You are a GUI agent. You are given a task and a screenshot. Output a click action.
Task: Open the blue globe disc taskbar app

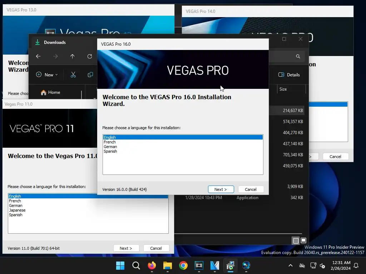coord(246,265)
